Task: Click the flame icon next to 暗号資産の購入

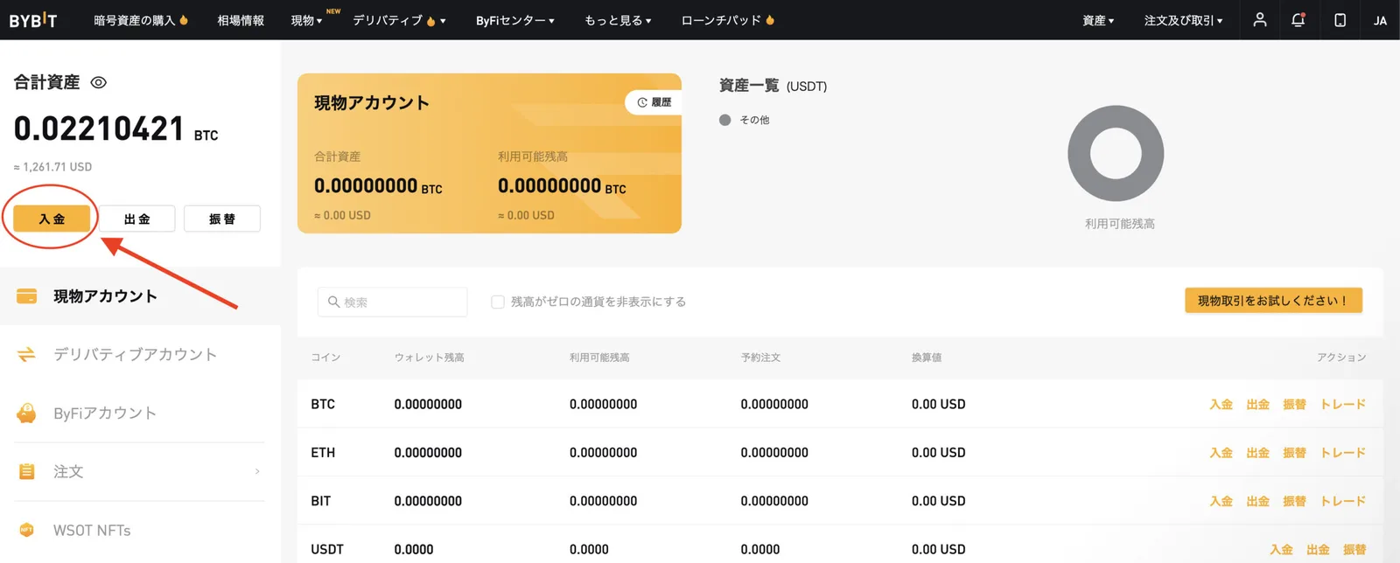Action: pos(184,19)
